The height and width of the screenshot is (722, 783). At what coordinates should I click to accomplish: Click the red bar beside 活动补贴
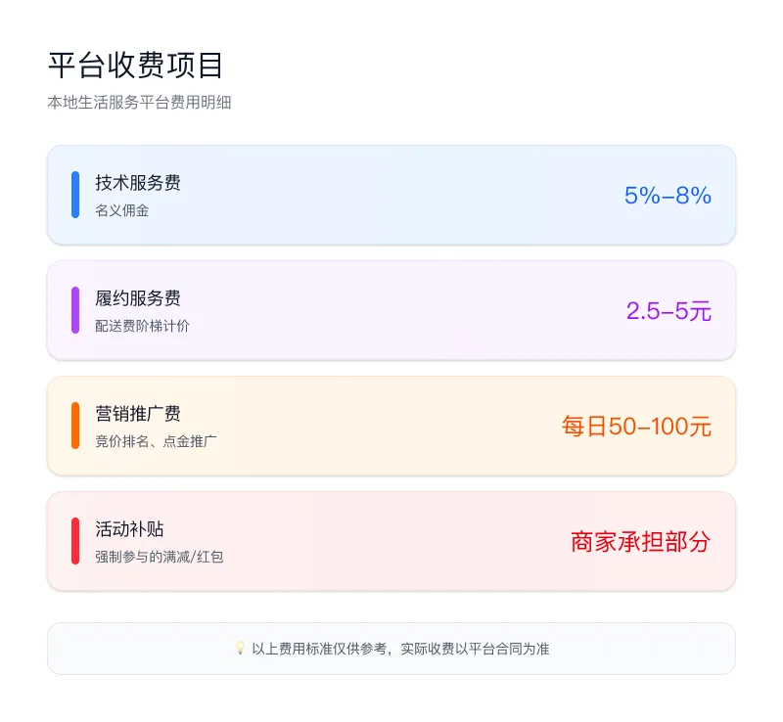point(75,541)
